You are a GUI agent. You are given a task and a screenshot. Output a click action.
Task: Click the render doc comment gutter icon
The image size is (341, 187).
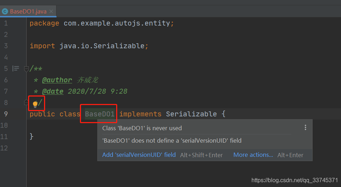[16, 68]
